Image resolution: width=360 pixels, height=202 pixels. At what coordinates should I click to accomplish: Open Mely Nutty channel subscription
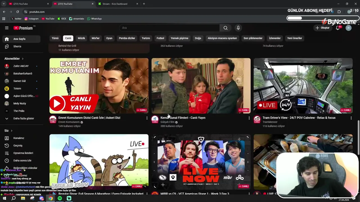22,104
